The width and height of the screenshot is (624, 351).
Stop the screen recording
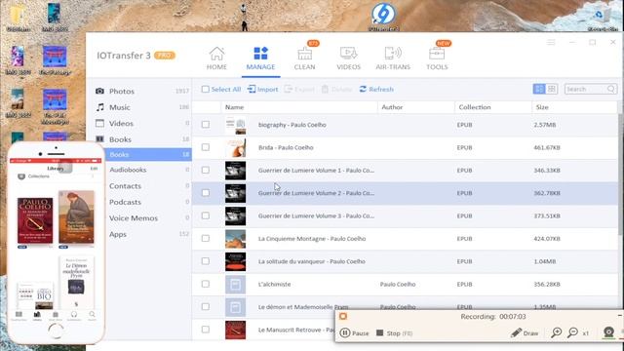coord(394,333)
